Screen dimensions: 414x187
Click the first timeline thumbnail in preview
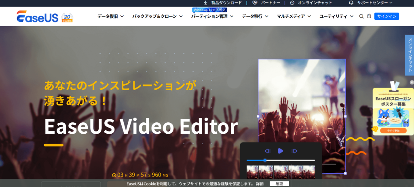click(253, 172)
